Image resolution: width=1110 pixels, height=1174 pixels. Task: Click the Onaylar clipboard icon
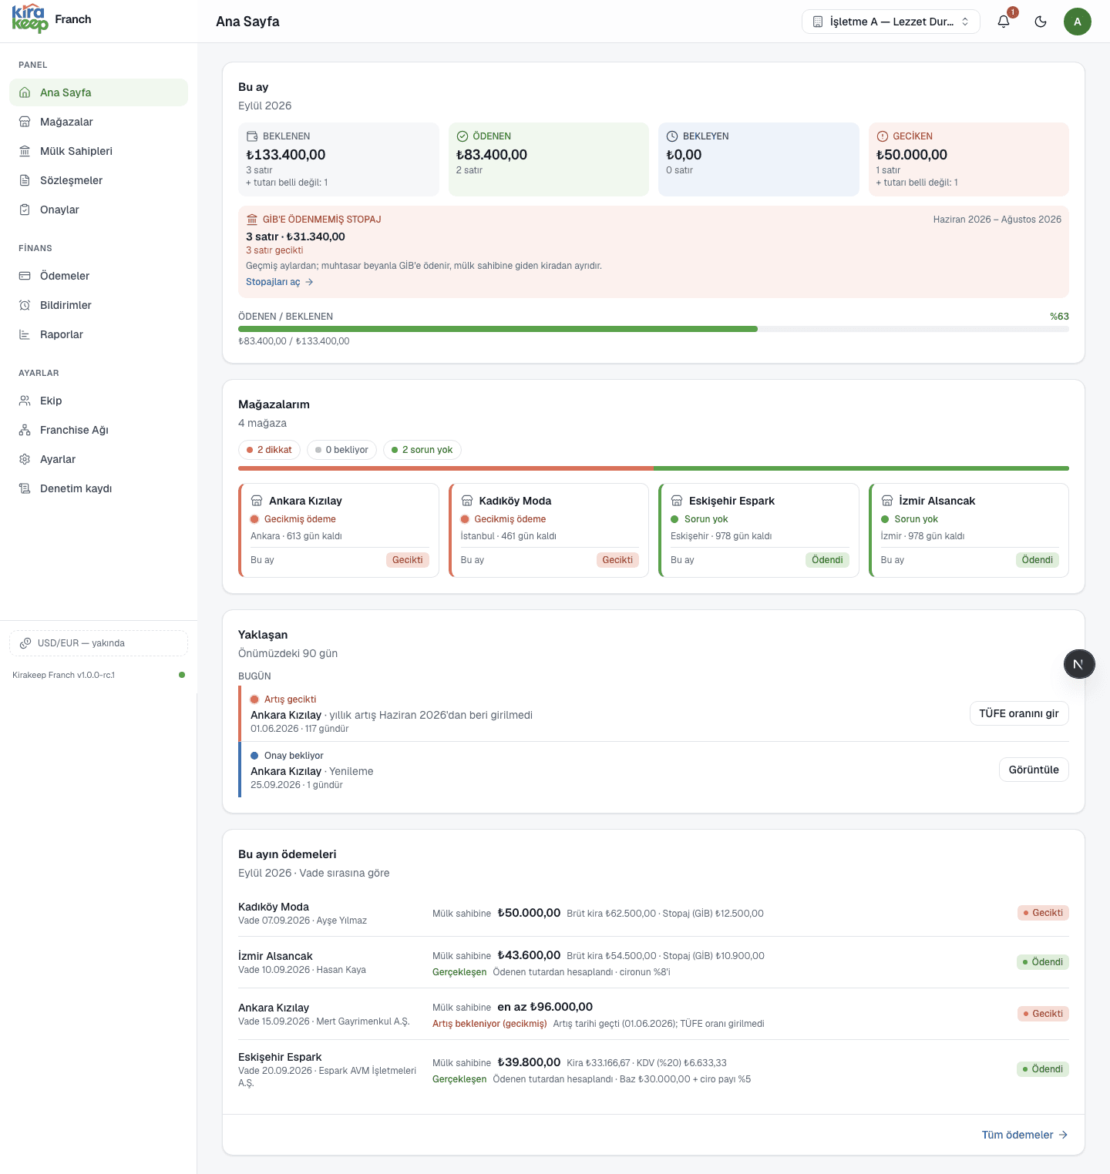(25, 210)
